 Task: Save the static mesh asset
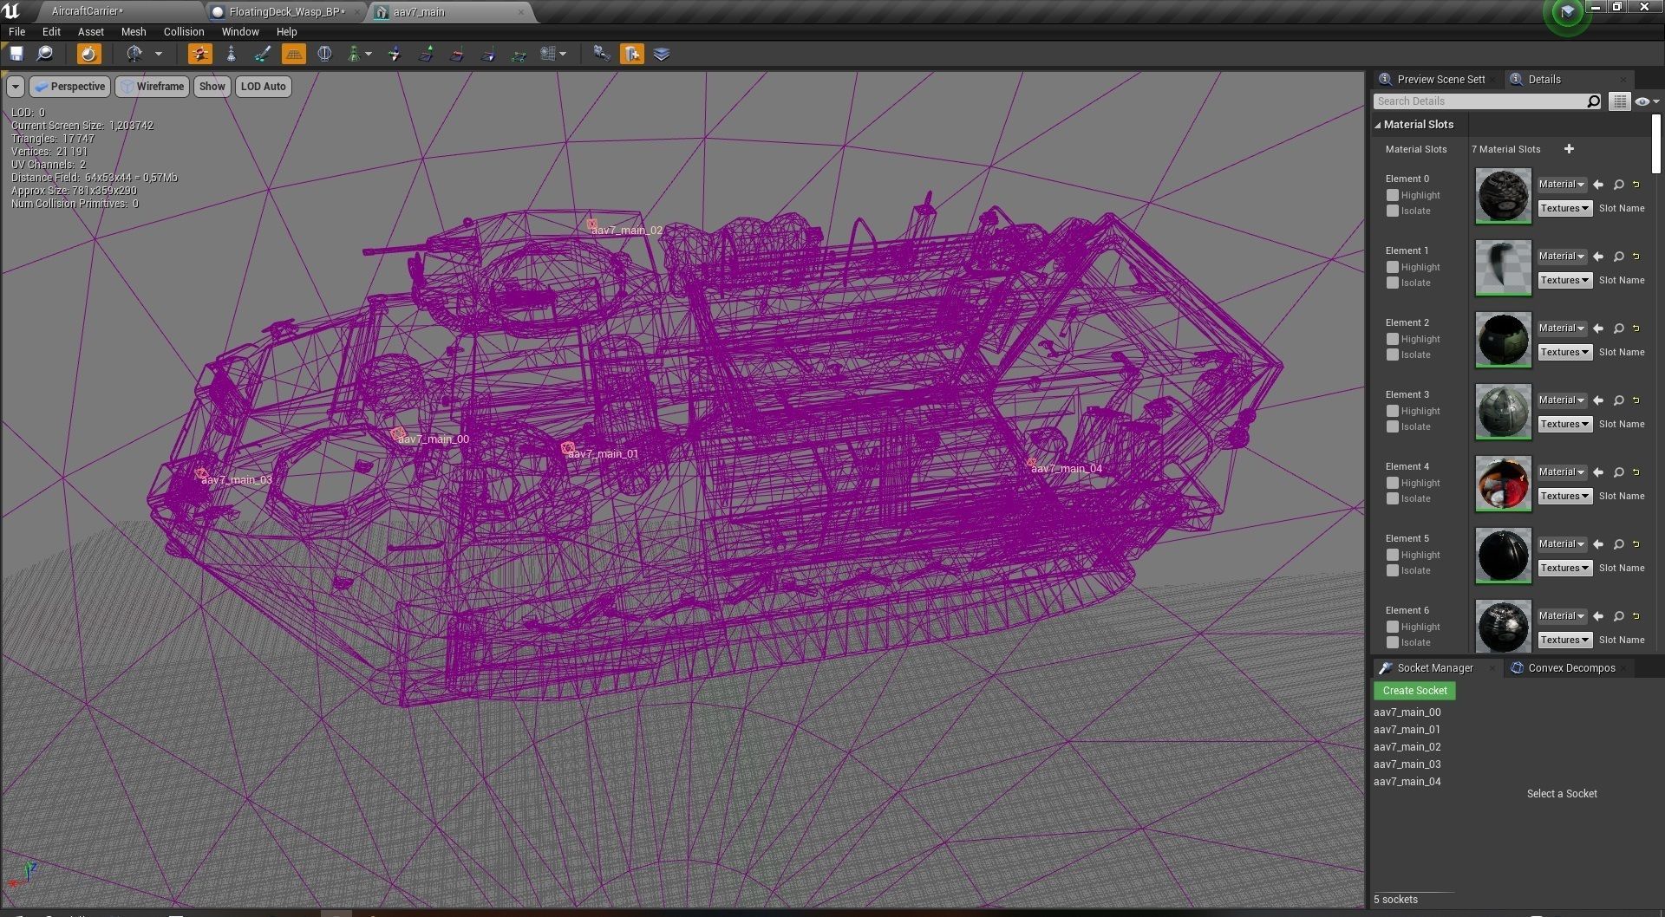point(16,54)
